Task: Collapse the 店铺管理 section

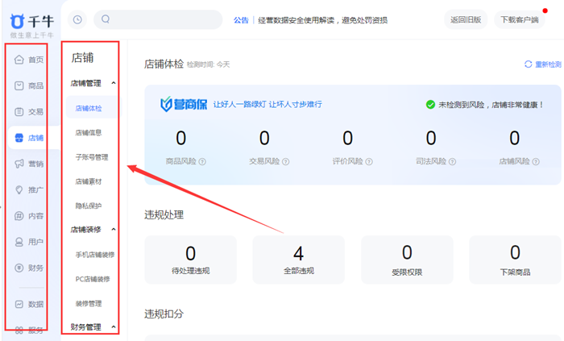Action: point(113,83)
